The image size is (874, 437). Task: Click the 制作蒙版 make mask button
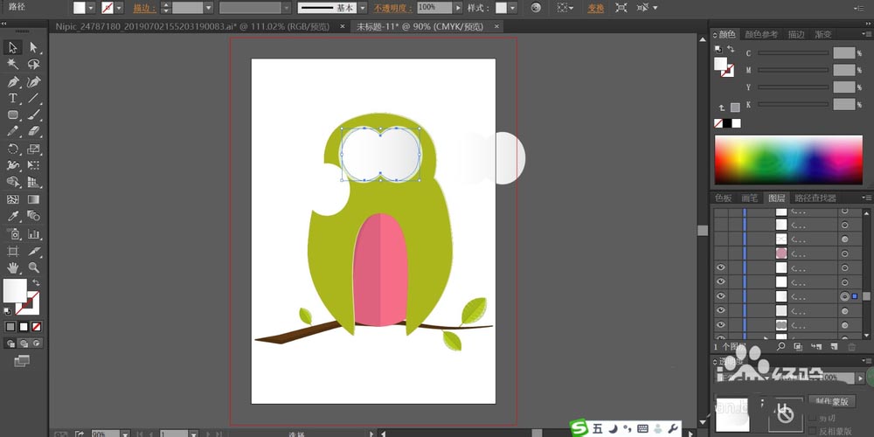(x=832, y=401)
